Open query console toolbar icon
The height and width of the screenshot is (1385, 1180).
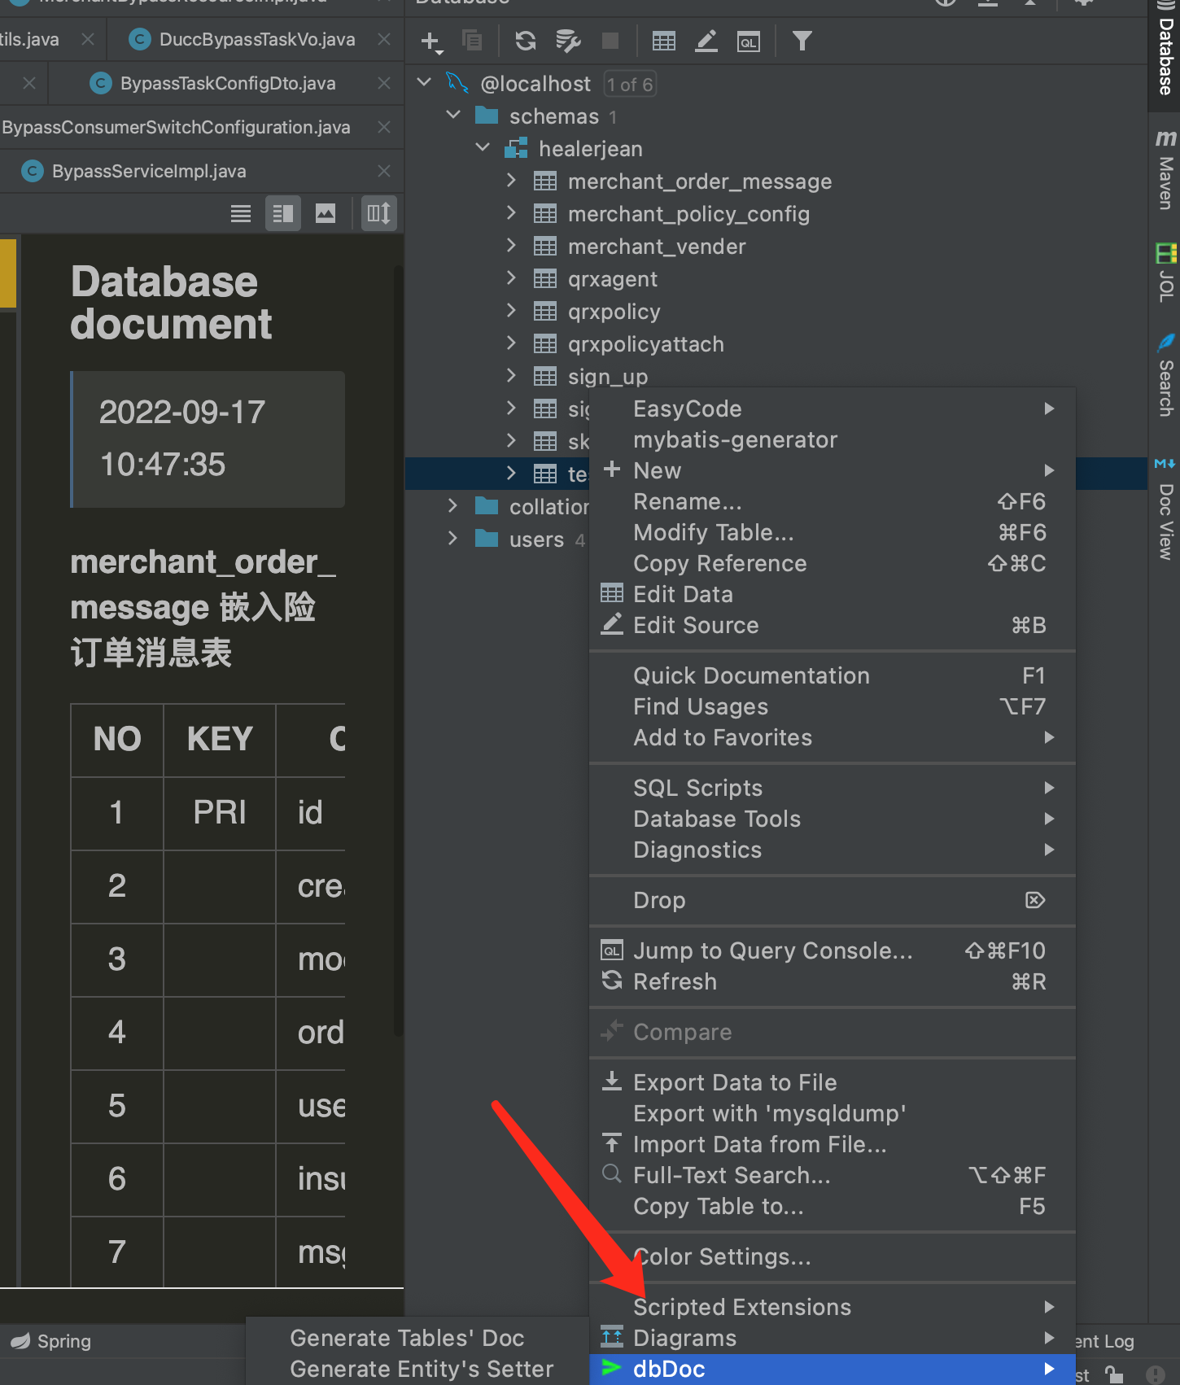click(x=749, y=42)
